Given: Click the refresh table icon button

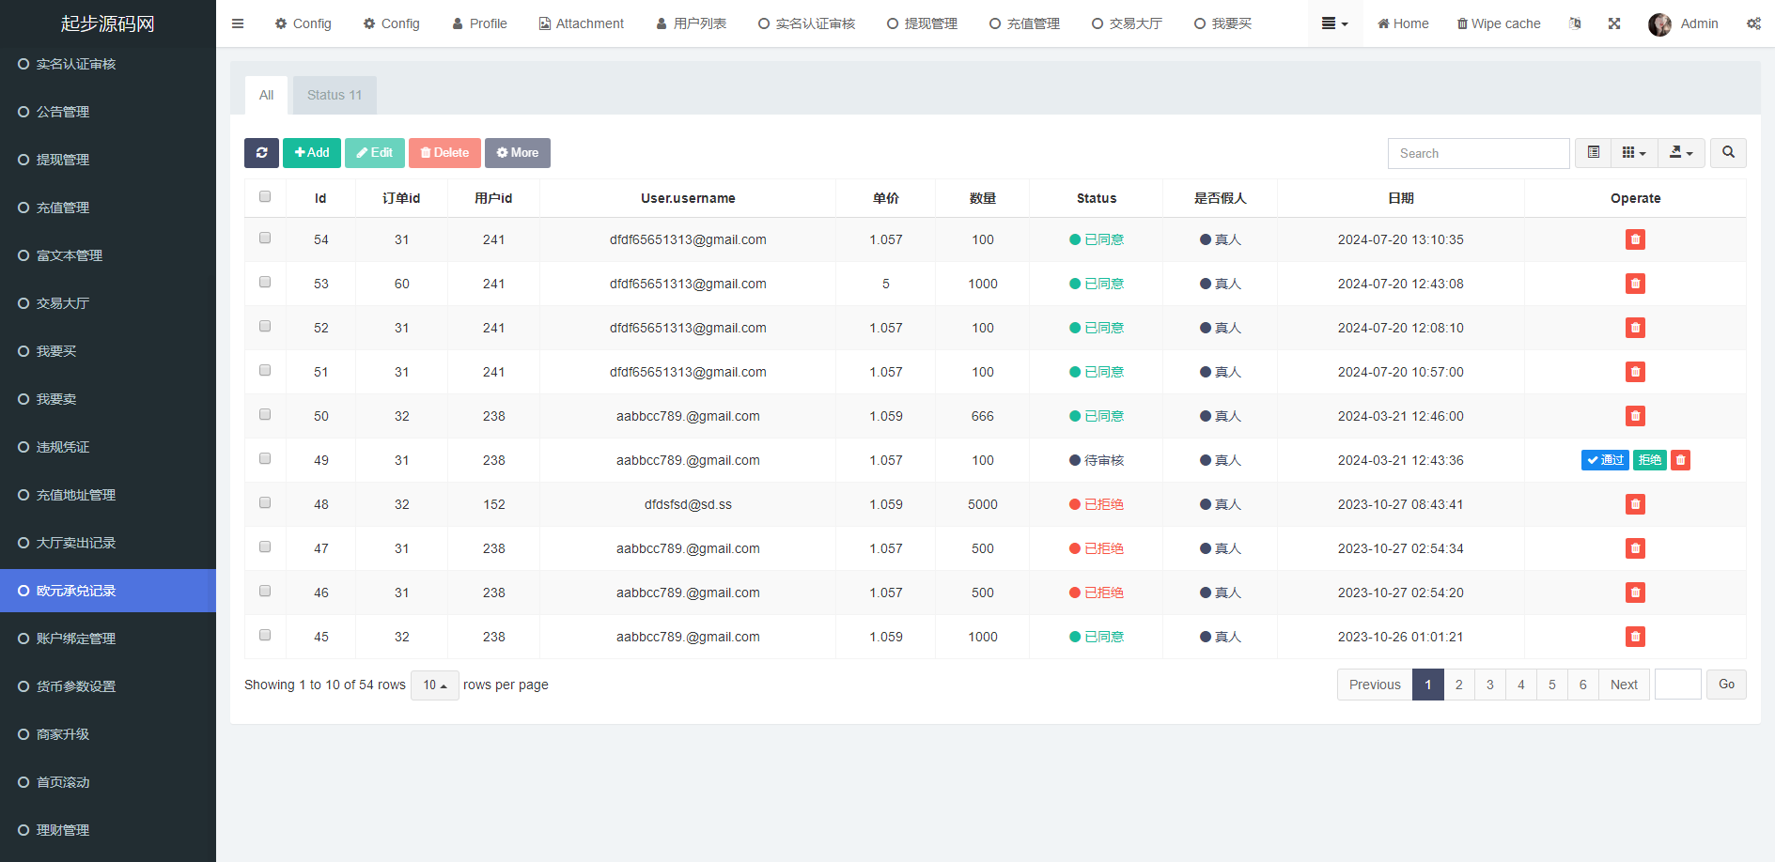Looking at the screenshot, I should pos(261,153).
